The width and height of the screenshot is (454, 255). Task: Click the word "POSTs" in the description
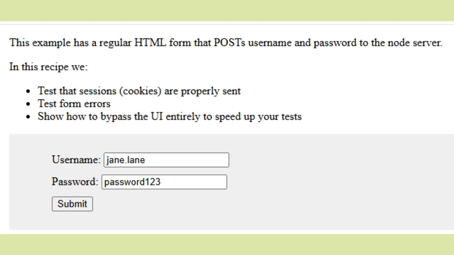pyautogui.click(x=229, y=43)
